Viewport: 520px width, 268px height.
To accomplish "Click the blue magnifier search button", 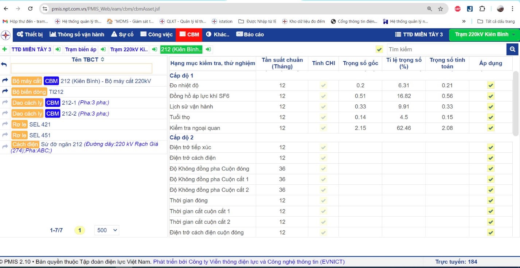I will tap(512, 49).
